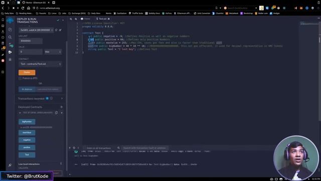Open the MetaMask bookmark
The height and width of the screenshot is (181, 321).
(x=232, y=14)
